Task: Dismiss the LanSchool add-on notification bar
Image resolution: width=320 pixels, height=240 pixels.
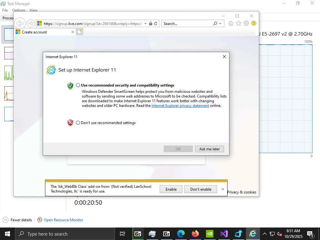Action: pyautogui.click(x=222, y=189)
